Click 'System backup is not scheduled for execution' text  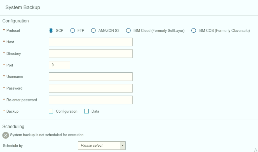click(47, 135)
